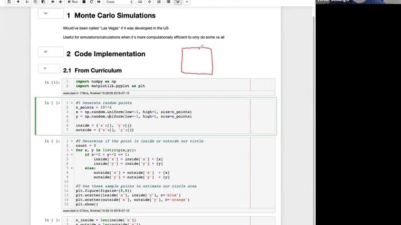Save the notebook with the floppy icon
Image resolution: width=401 pixels, height=225 pixels.
(9, 2)
